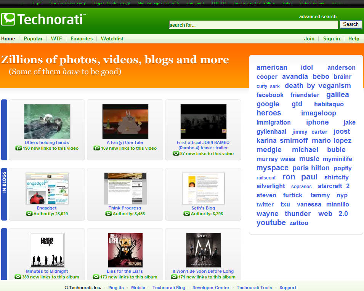364x291 pixels.
Task: Click authority icon next to 'Authority: 8,456'
Action: 108,214
